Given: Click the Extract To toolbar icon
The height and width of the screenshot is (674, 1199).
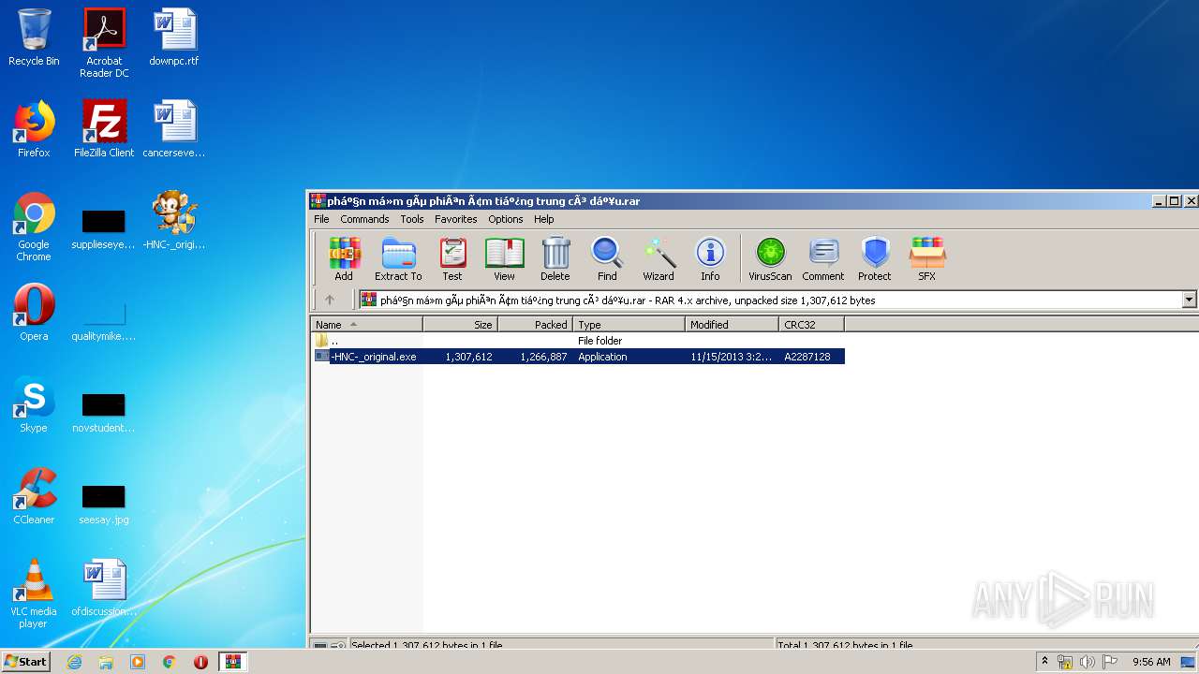Looking at the screenshot, I should coord(398,258).
